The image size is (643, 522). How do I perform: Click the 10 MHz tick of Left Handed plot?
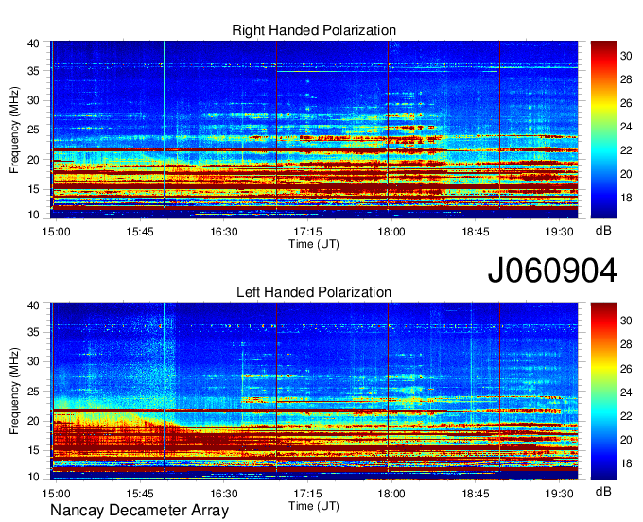click(34, 477)
